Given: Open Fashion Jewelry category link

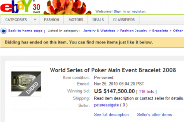Looking at the screenshot, I should click(x=134, y=31).
